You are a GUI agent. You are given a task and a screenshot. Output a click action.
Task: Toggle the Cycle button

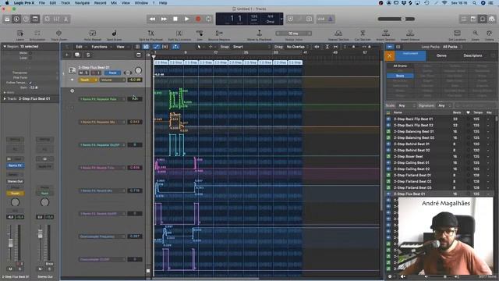coord(209,19)
